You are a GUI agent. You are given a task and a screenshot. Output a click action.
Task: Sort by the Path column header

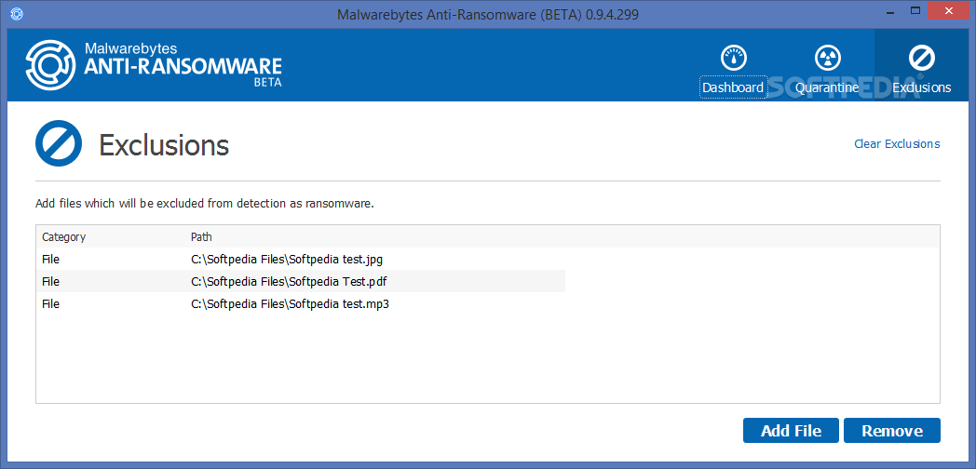click(202, 237)
